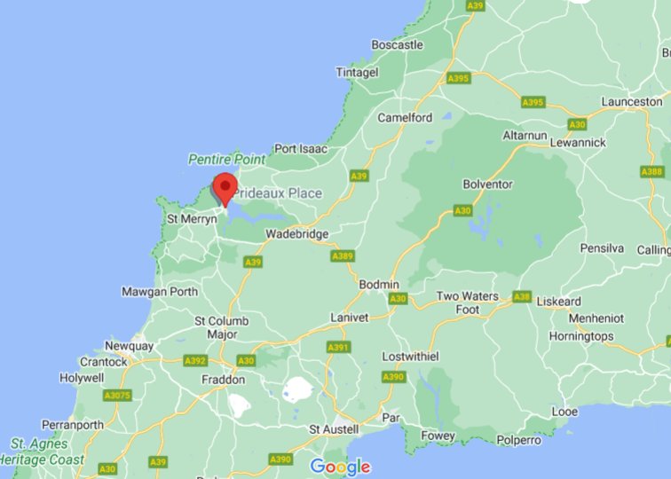Click the A395 road shield near Tintagel
Image resolution: width=671 pixels, height=479 pixels.
pos(458,78)
